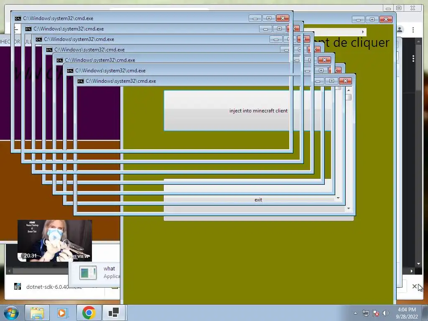The height and width of the screenshot is (321, 428).
Task: Minimize the Chrome browser window
Action: [x=388, y=8]
